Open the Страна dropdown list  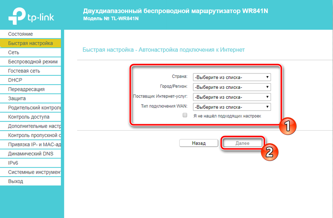tap(232, 78)
